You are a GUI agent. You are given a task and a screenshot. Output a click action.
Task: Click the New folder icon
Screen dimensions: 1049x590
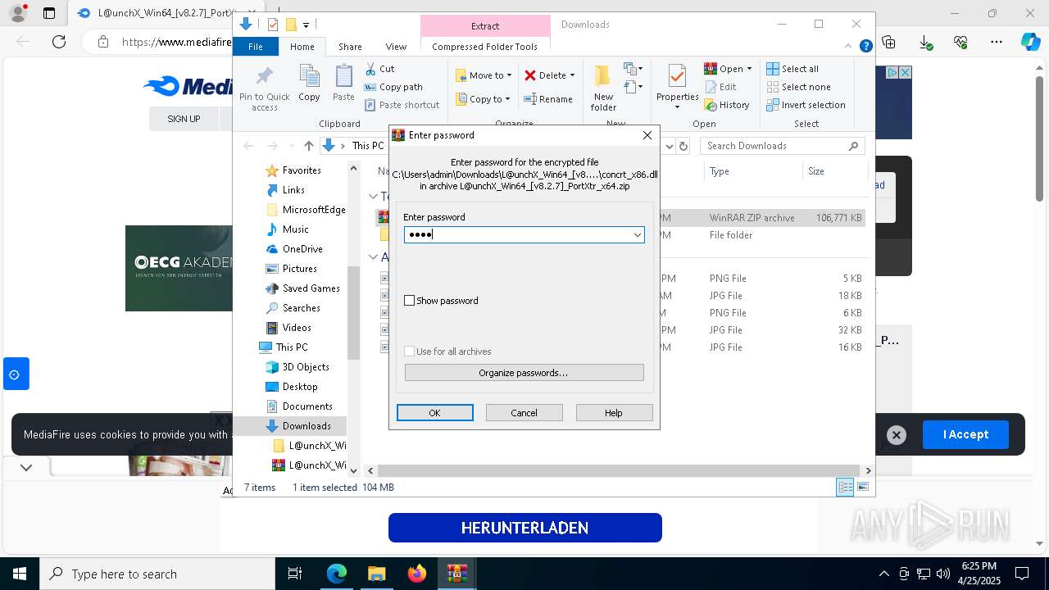[x=603, y=88]
